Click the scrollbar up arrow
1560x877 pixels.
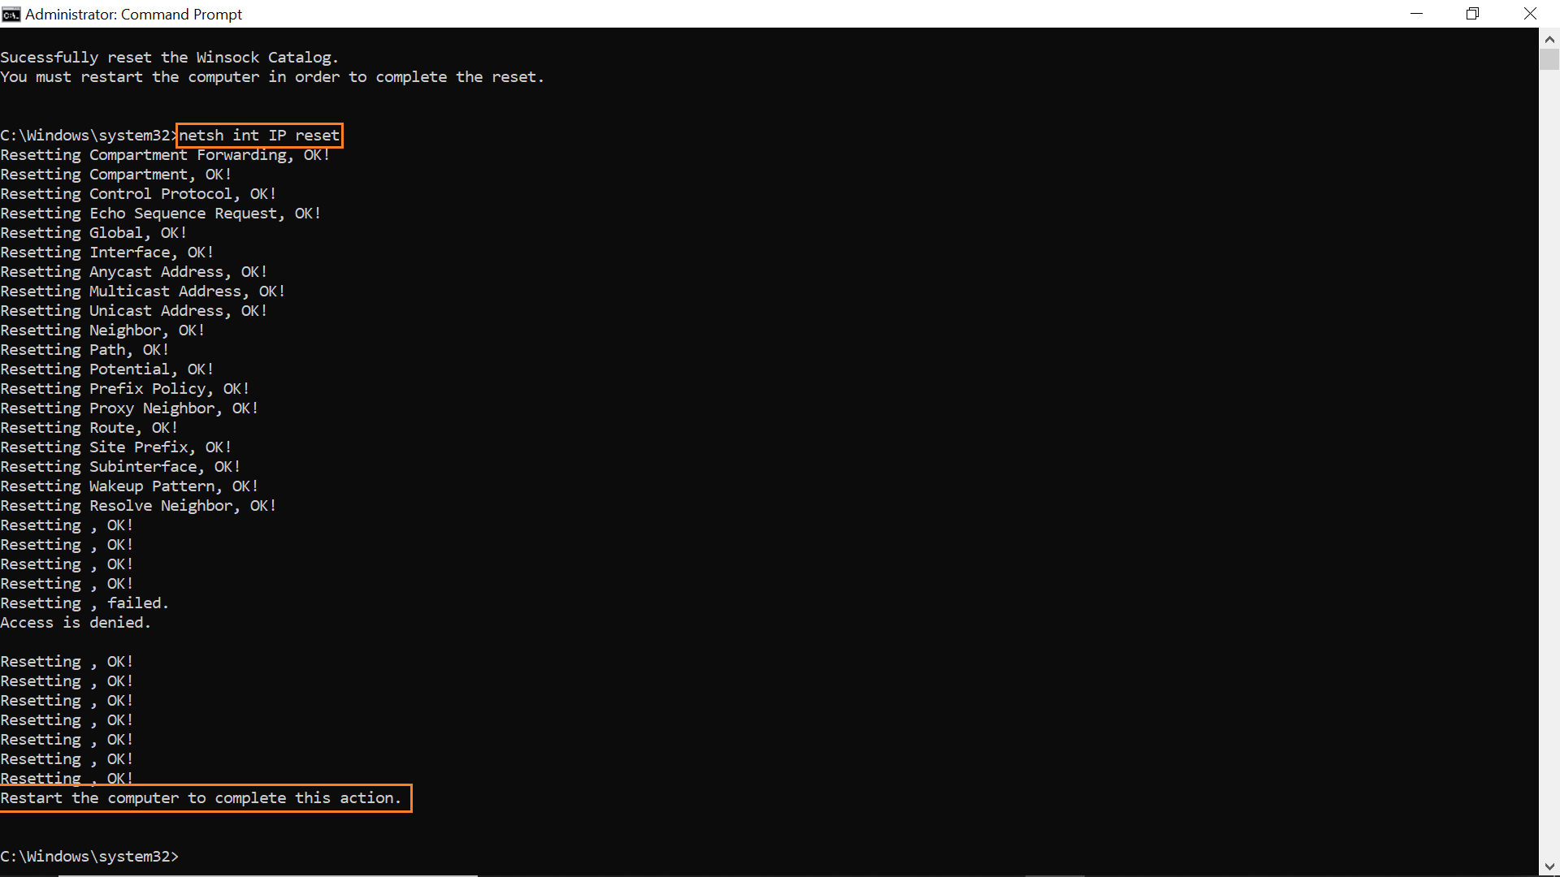1550,38
